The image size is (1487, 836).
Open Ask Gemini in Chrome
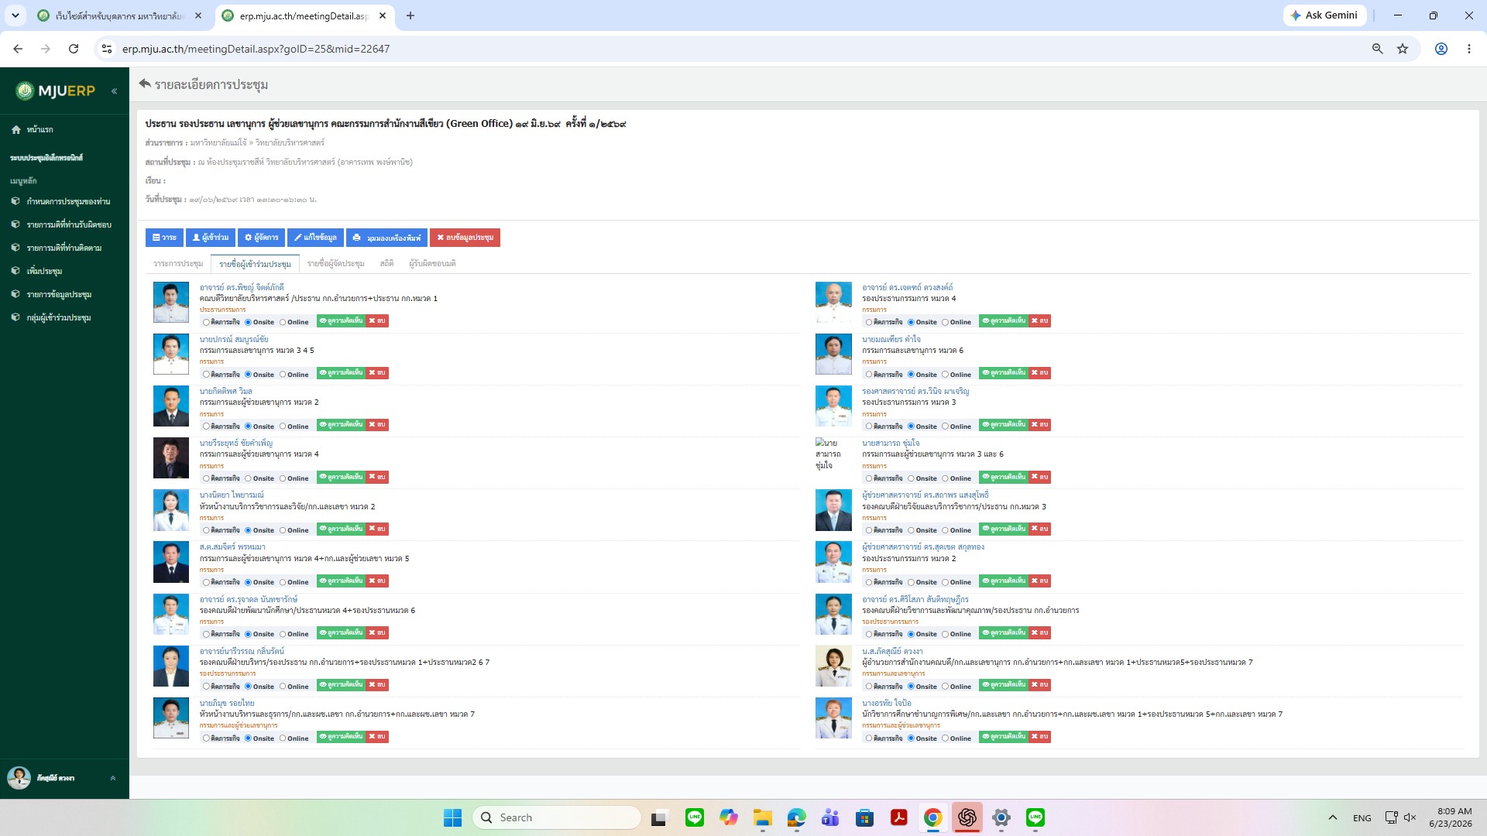point(1324,15)
